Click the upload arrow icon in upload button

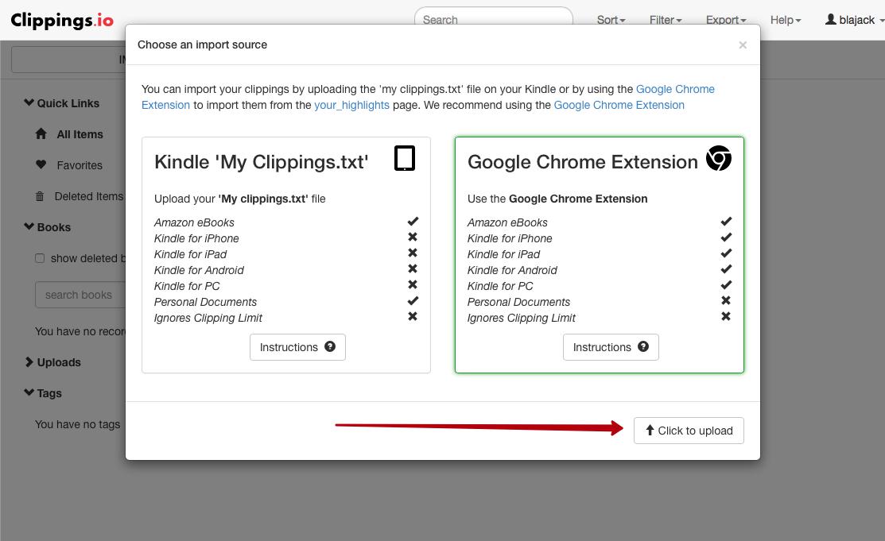650,431
